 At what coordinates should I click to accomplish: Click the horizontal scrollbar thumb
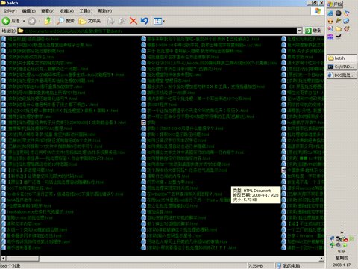pos(22,259)
